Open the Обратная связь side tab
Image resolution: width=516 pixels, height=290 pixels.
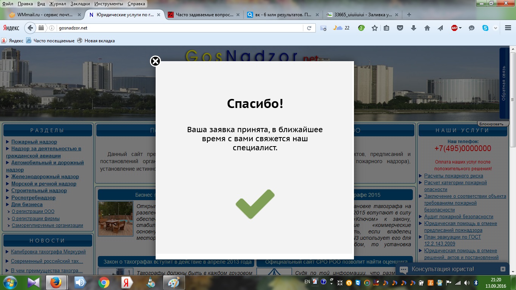tap(504, 83)
